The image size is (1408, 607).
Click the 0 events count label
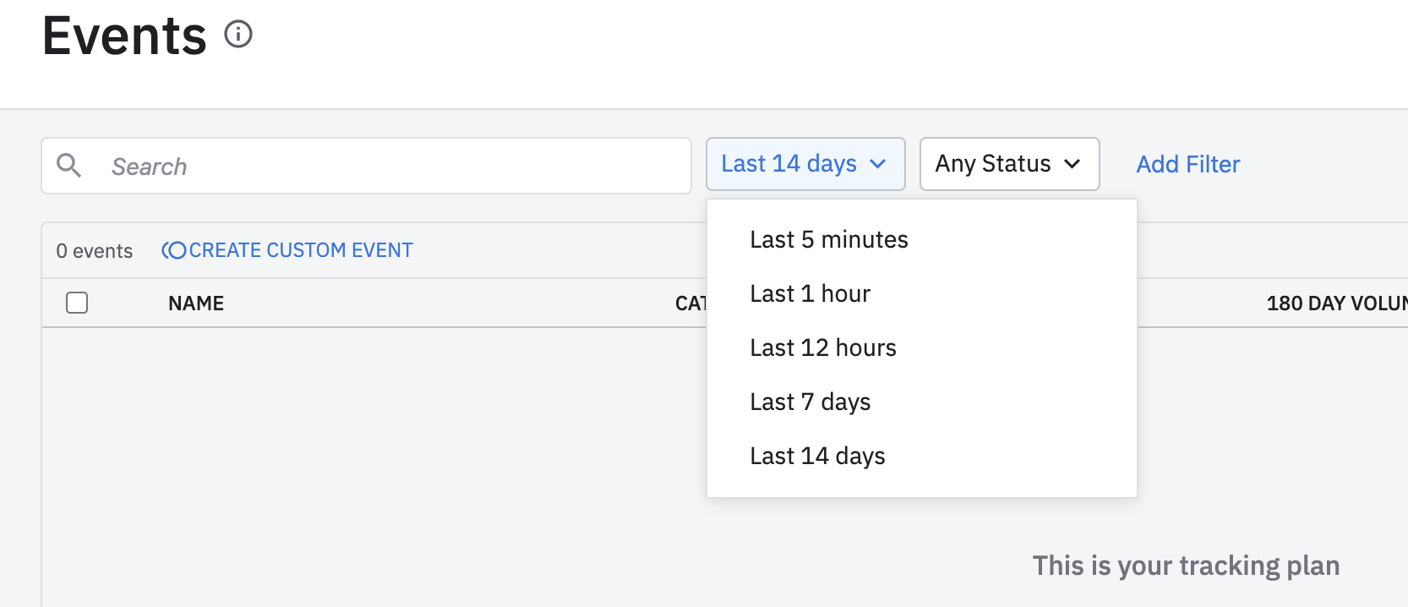(x=95, y=251)
